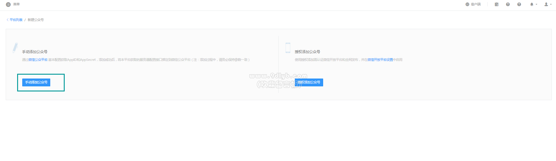Expand the user account dropdown
This screenshot has height=161, width=556.
[x=548, y=4]
